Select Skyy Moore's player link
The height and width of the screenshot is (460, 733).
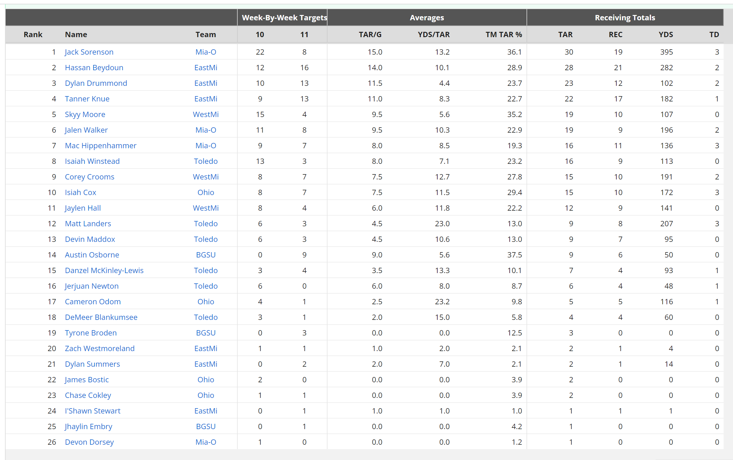pyautogui.click(x=85, y=114)
